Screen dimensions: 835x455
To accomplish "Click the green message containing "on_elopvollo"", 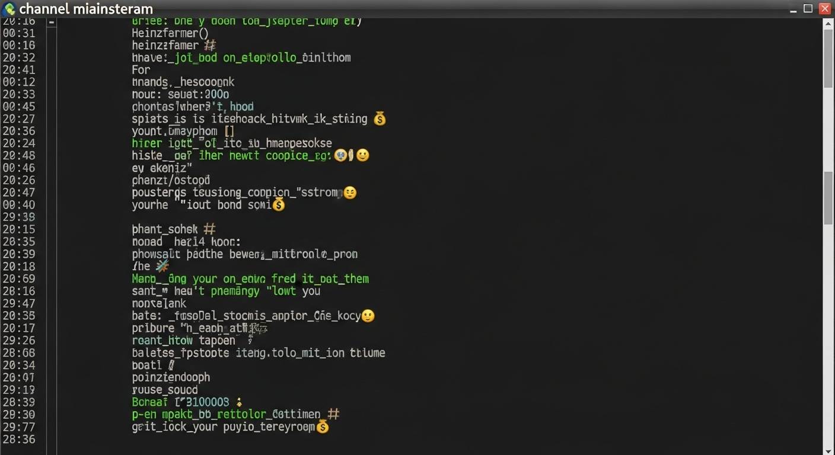I will (x=241, y=57).
